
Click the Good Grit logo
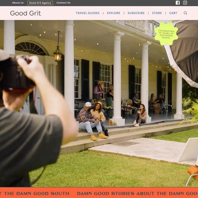[x=25, y=13]
